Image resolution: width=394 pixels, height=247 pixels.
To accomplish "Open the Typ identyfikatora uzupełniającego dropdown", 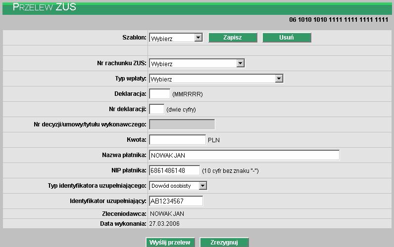I will tap(178, 186).
